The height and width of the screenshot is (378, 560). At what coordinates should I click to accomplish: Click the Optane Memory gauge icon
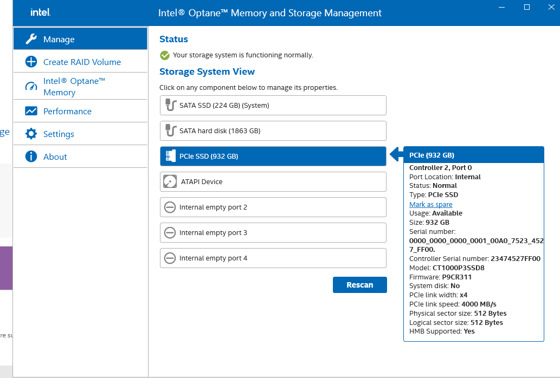[x=31, y=87]
